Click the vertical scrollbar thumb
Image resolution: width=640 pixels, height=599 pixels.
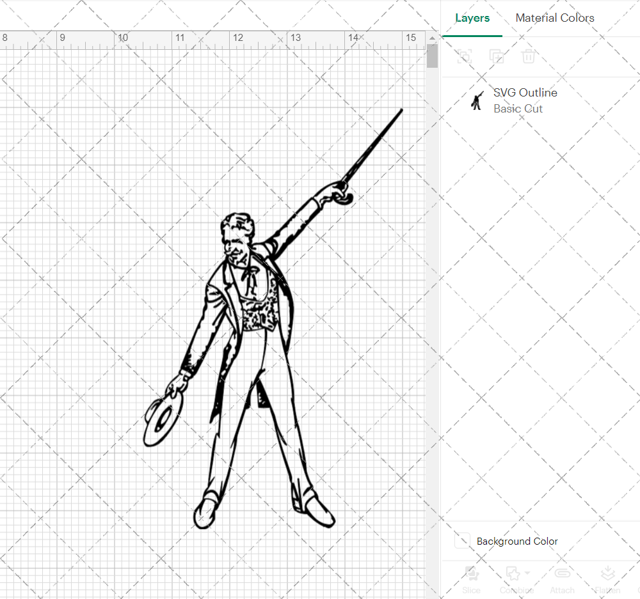[432, 56]
